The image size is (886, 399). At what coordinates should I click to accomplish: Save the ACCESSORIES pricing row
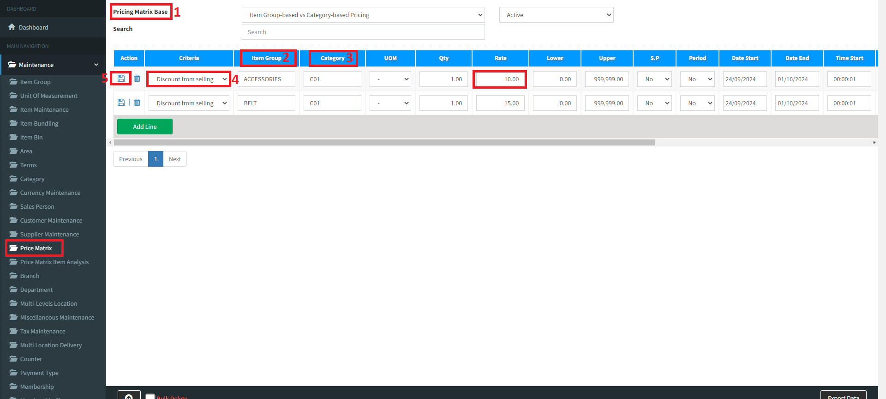point(121,79)
